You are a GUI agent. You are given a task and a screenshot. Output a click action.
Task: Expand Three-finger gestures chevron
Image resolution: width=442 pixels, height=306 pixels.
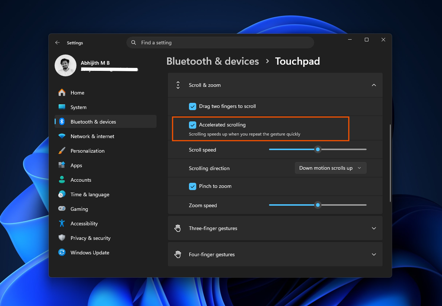(x=374, y=228)
